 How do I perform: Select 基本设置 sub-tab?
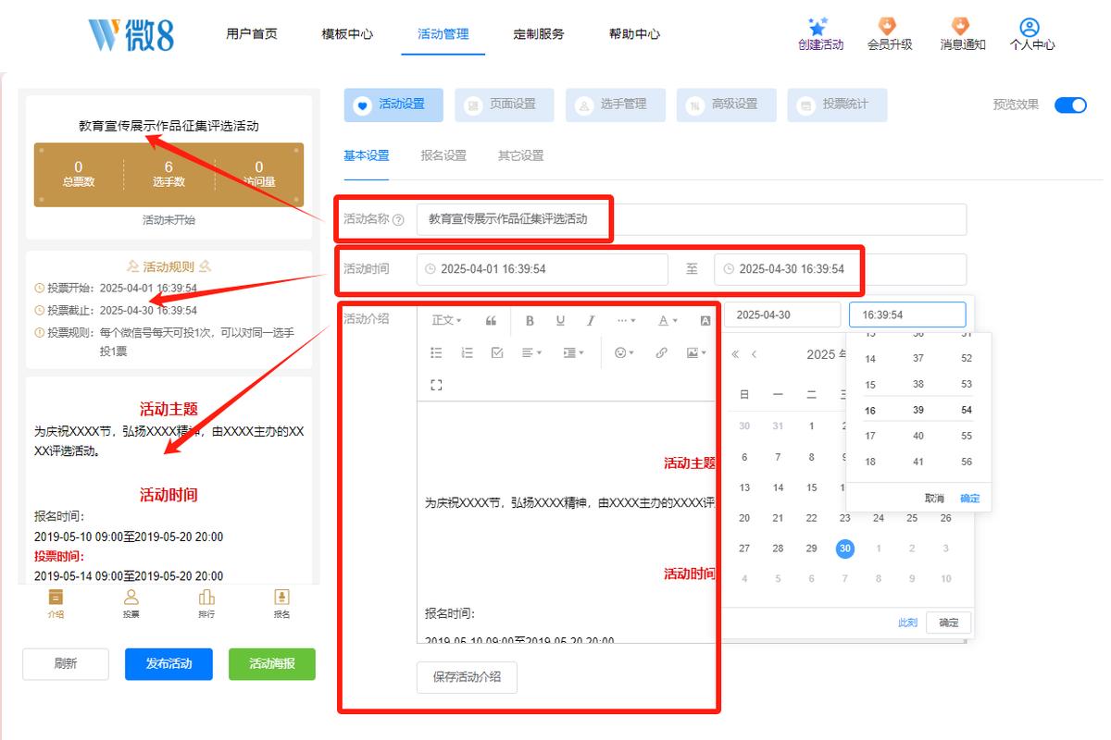tap(367, 155)
